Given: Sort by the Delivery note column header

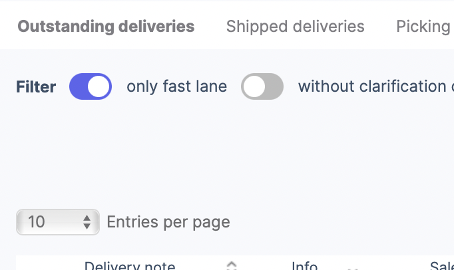Looking at the screenshot, I should tap(130, 266).
